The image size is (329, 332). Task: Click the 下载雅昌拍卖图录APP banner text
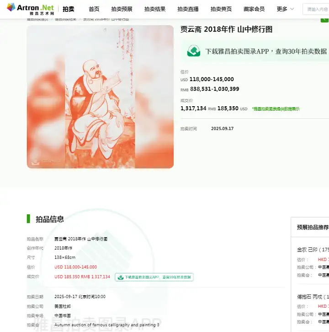coord(266,51)
